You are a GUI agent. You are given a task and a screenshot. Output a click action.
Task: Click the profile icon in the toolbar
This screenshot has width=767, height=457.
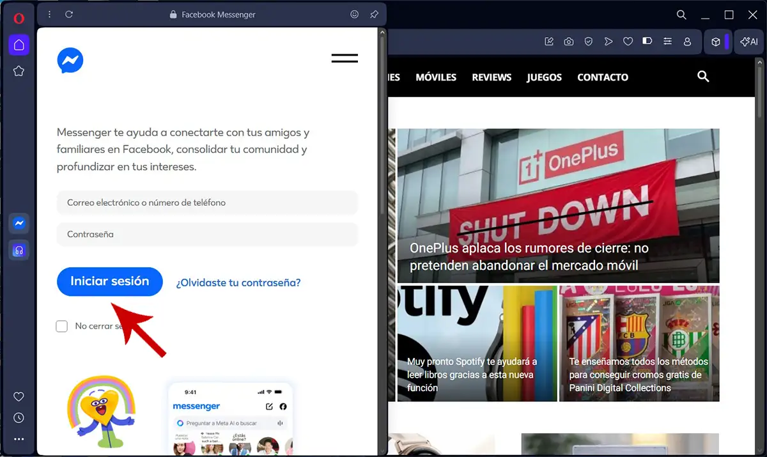coord(687,41)
